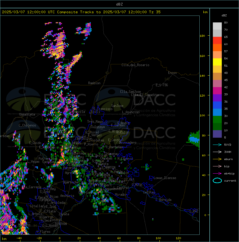Screen dimensions: 239x242
Task: Click the Ugarteche label
Action: [71, 182]
